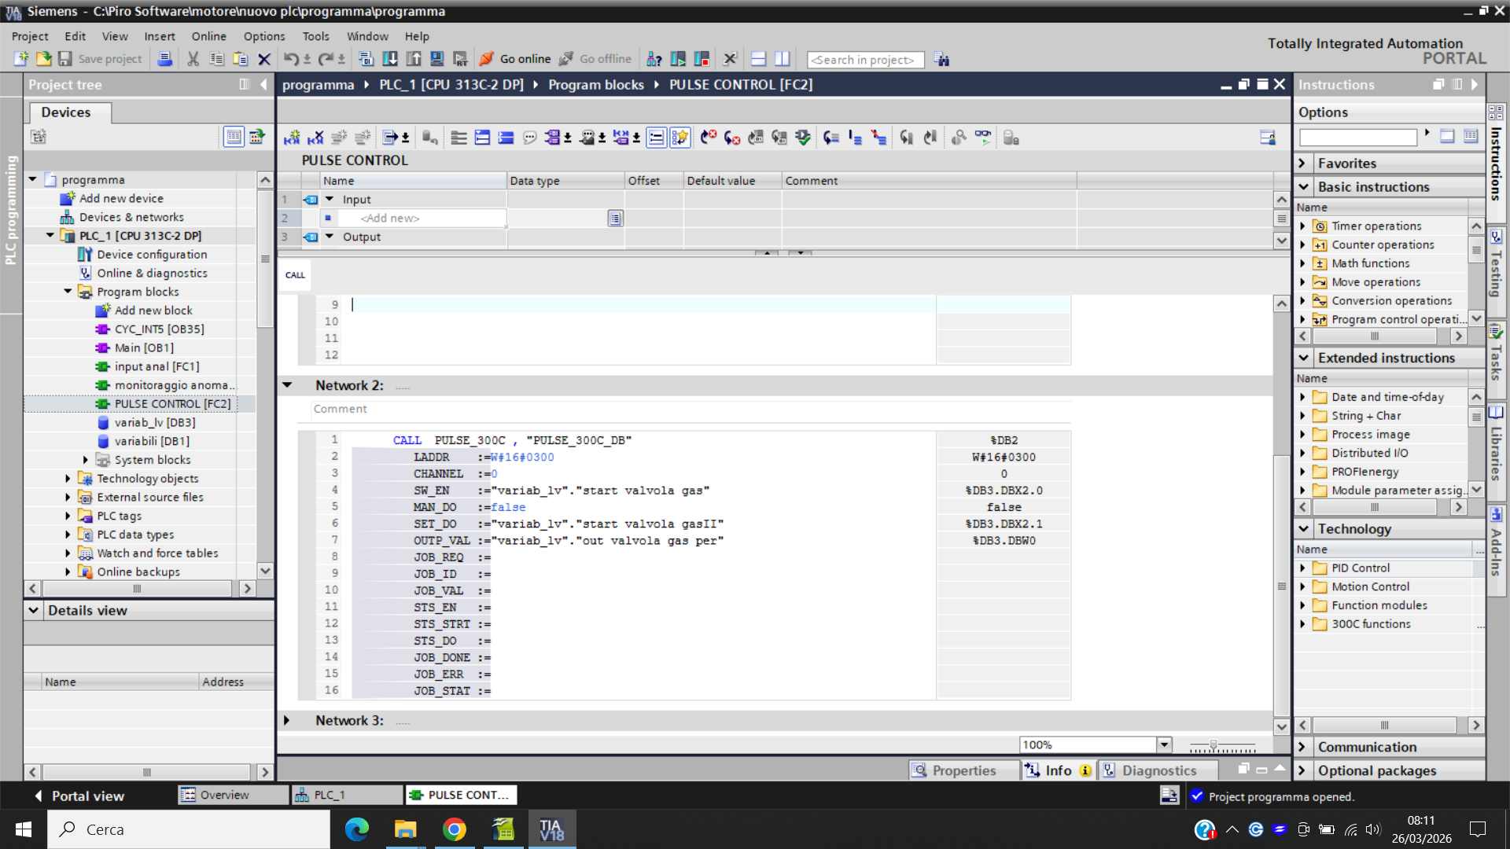Click Insert network icon in editor toolbar

(292, 138)
